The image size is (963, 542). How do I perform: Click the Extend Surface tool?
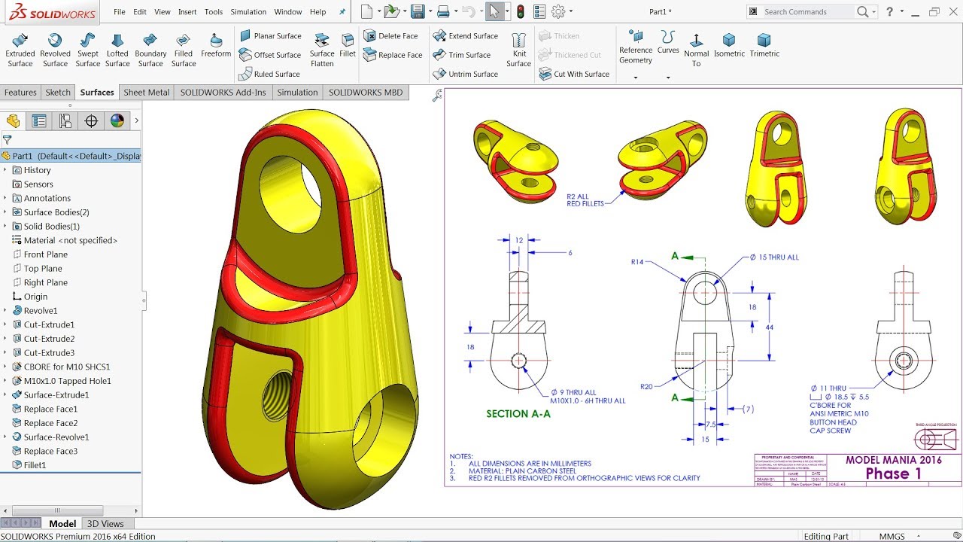[x=466, y=35]
